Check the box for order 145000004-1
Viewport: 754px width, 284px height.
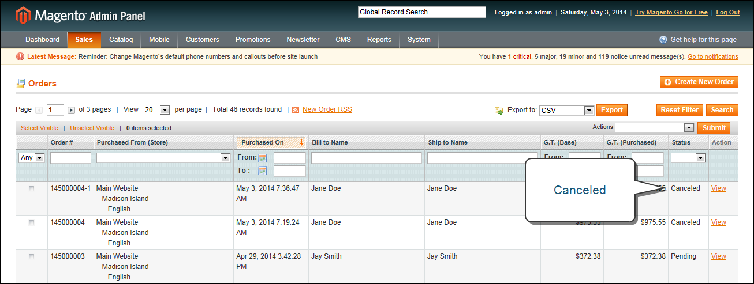click(x=32, y=189)
